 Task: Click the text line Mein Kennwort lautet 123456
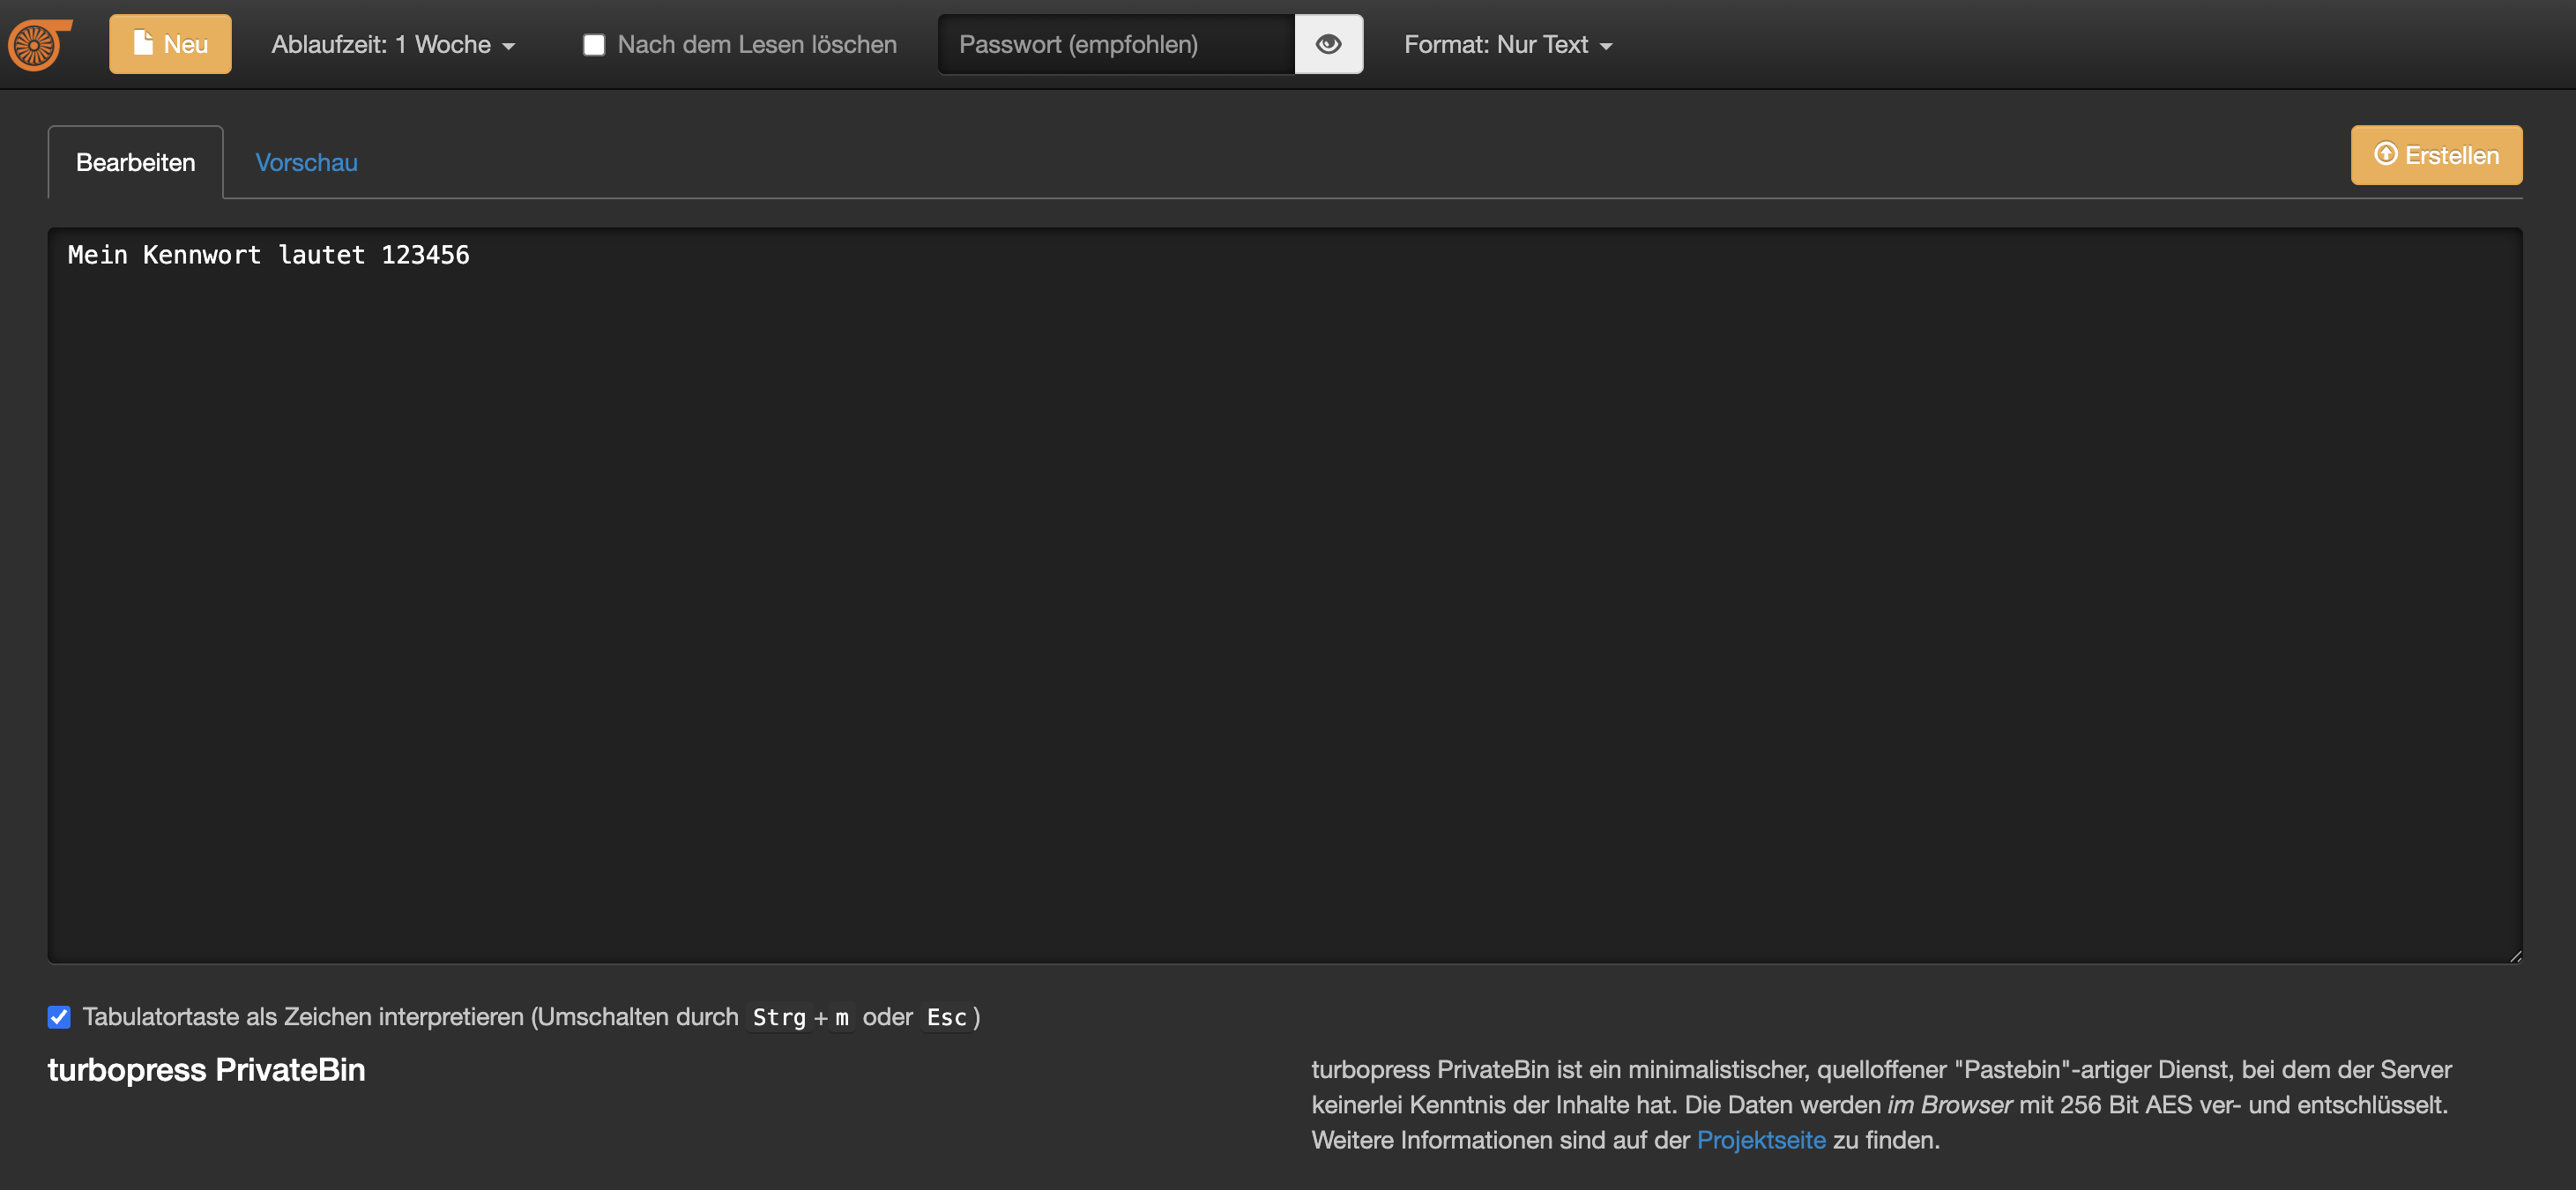coord(268,255)
